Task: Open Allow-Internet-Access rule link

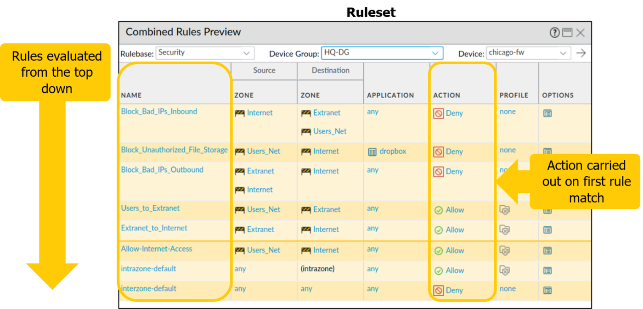Action: pyautogui.click(x=157, y=249)
